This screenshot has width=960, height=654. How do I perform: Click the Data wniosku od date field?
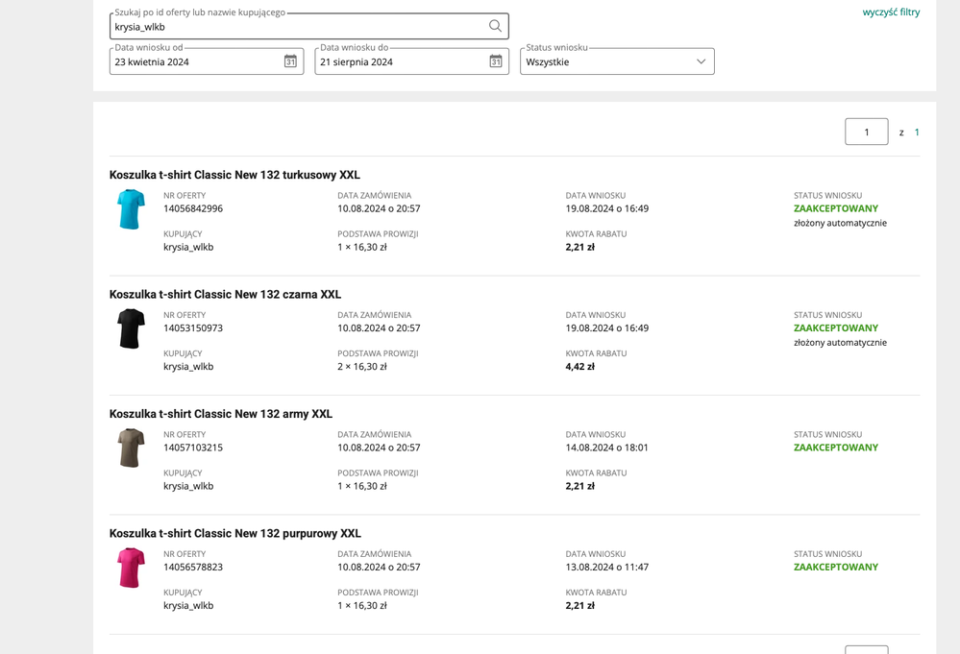pos(192,61)
